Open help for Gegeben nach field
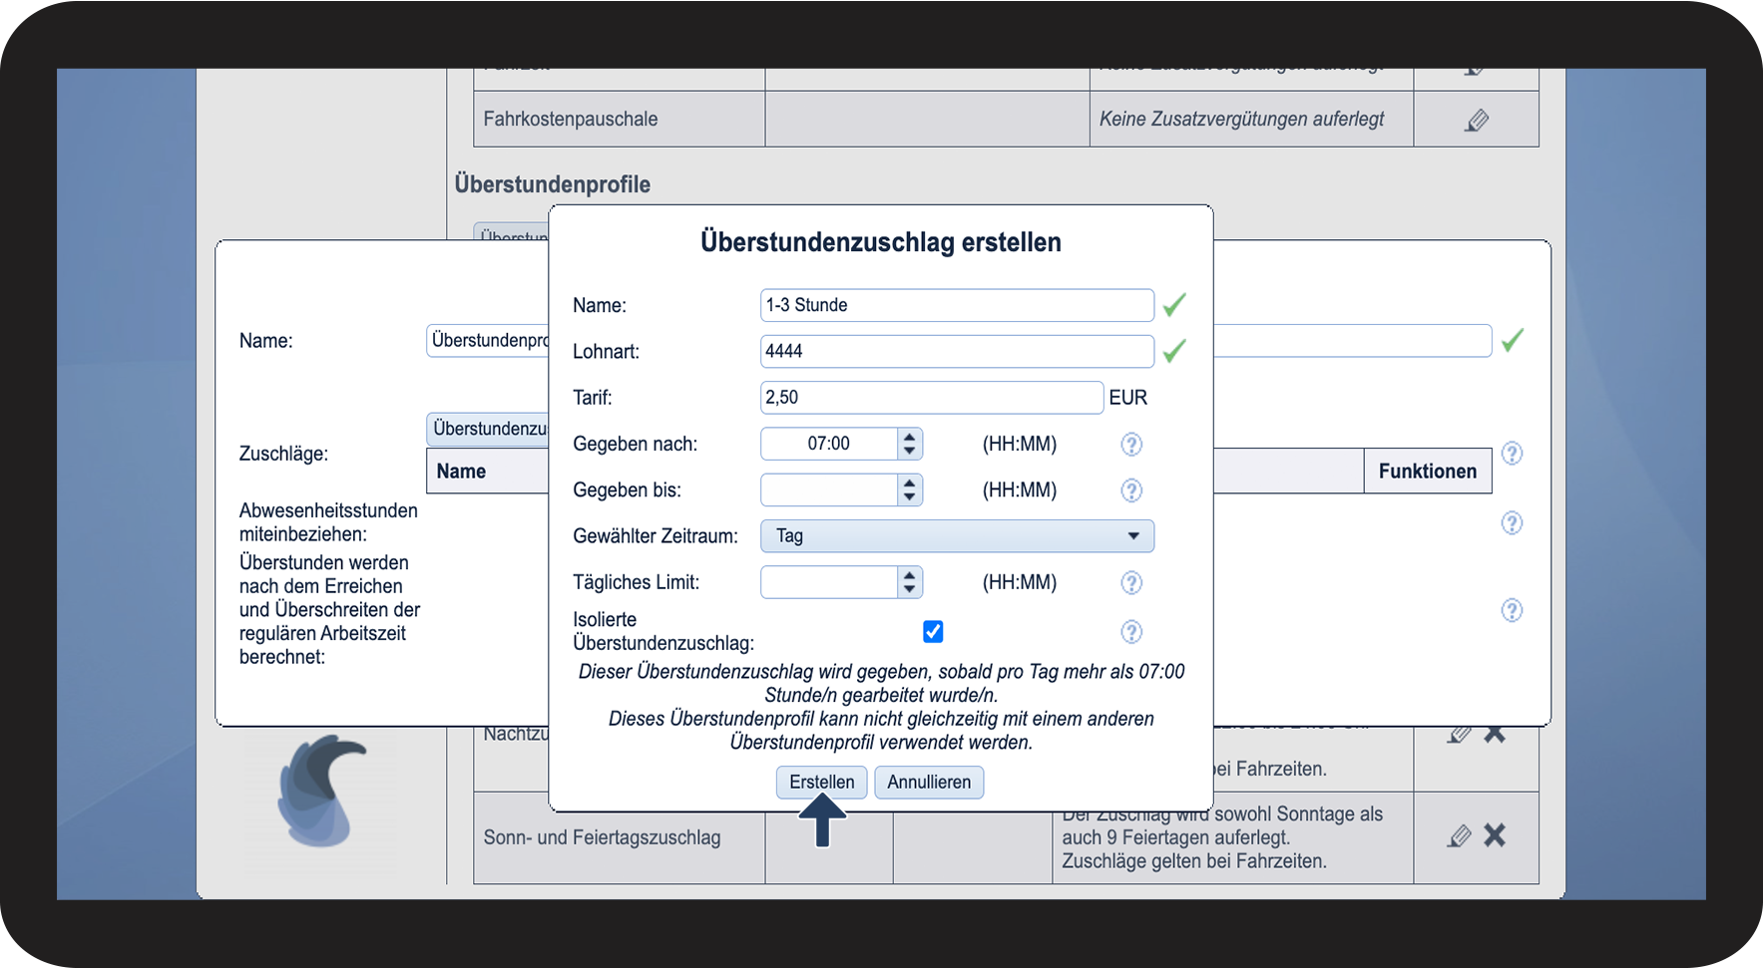 click(x=1130, y=445)
